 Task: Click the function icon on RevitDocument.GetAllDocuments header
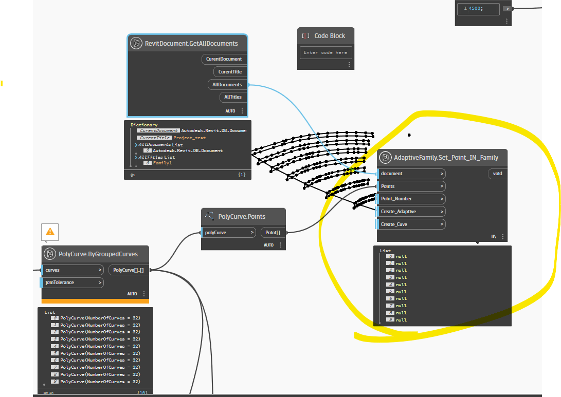point(135,43)
